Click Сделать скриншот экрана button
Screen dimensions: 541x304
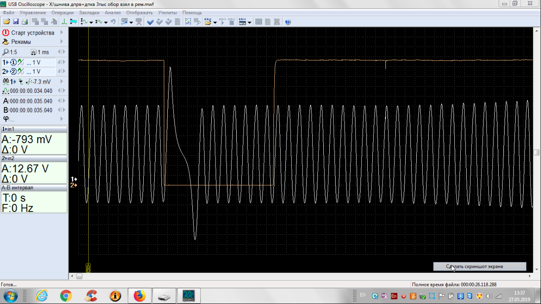[x=479, y=266]
